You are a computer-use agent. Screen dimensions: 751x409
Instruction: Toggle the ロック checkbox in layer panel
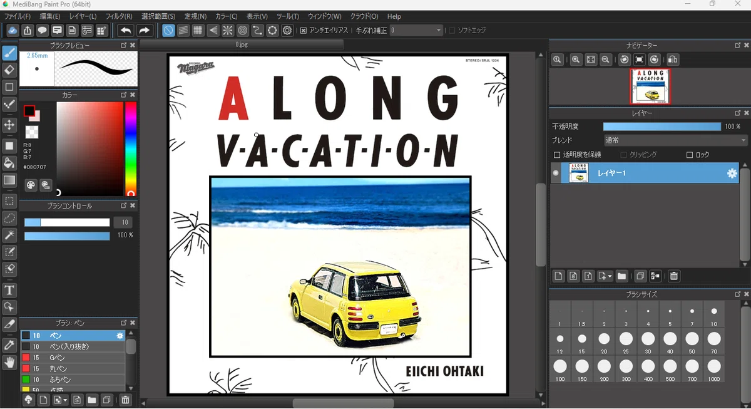(690, 155)
